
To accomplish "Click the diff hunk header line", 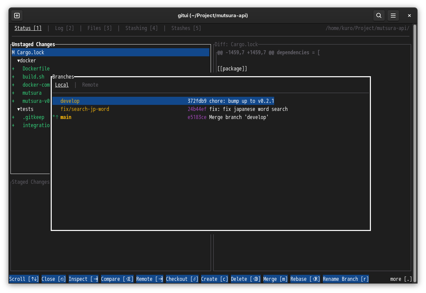I will 269,53.
